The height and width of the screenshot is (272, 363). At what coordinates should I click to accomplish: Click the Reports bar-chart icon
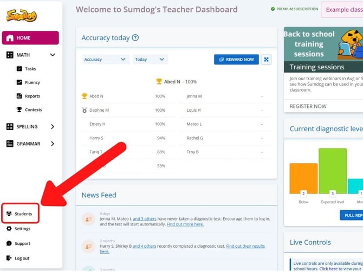(x=19, y=96)
